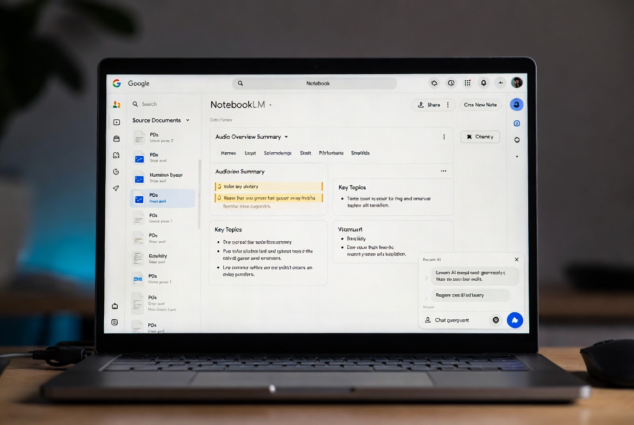Switch to the Stratilds tab
Screen dimensions: 634x425
coord(360,153)
